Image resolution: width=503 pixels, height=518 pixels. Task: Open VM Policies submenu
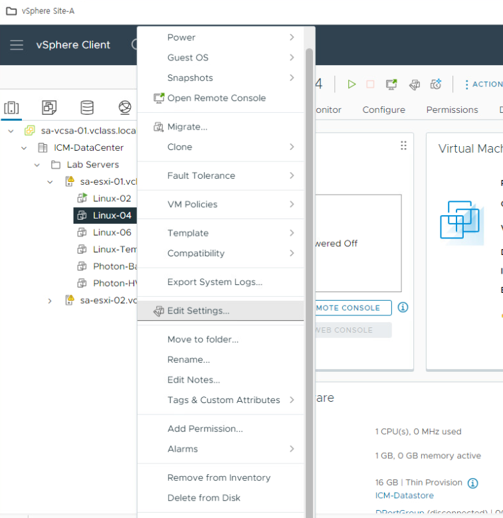[x=221, y=204]
